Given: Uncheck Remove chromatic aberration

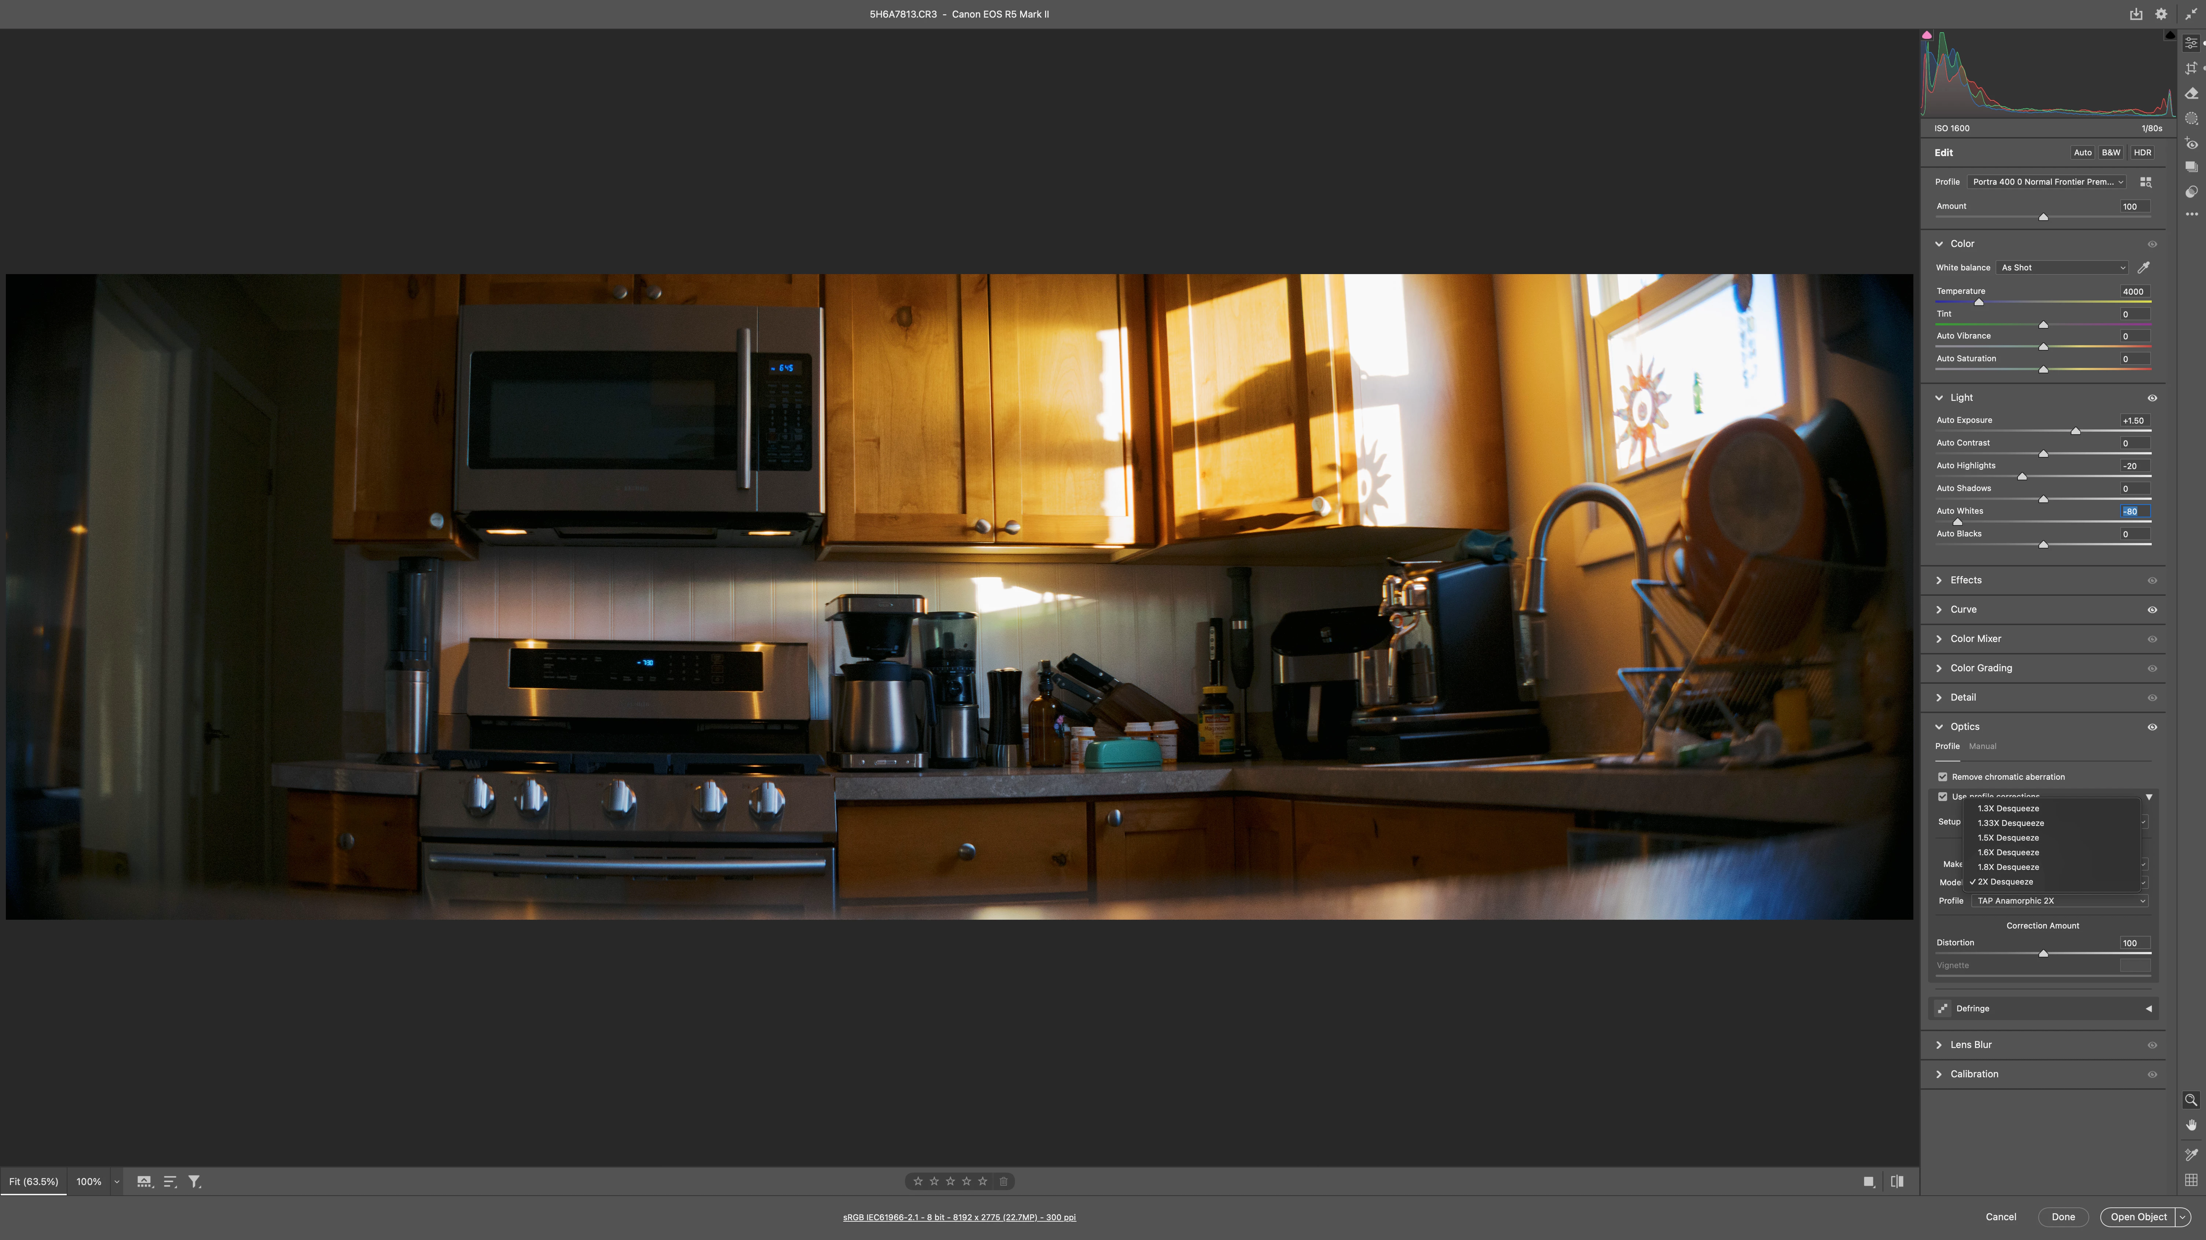Looking at the screenshot, I should 1942,777.
